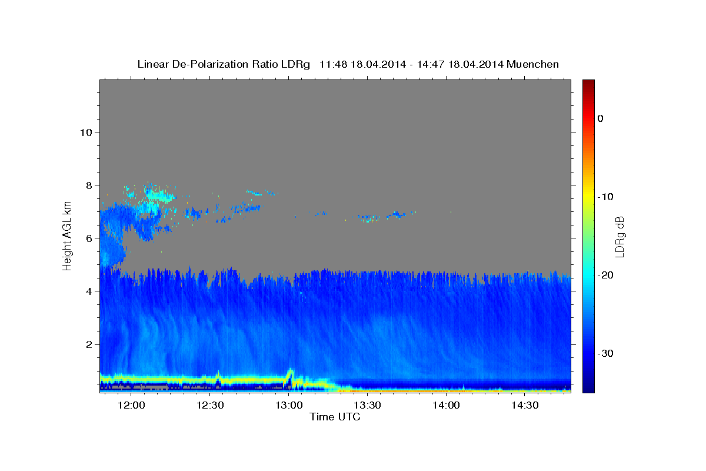706x471 pixels.
Task: Click the height axis label 8
Action: coord(88,185)
